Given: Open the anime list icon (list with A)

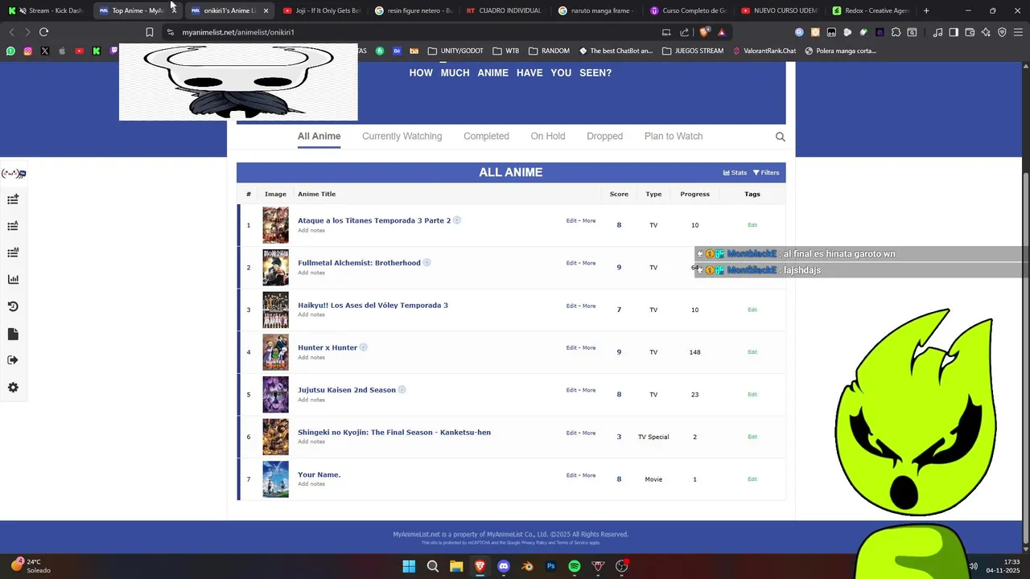Looking at the screenshot, I should [13, 226].
